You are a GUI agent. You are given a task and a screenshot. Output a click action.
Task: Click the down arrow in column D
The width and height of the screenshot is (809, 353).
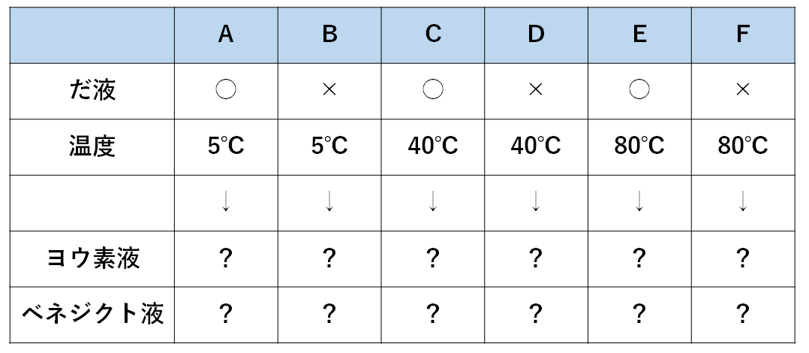click(x=535, y=201)
